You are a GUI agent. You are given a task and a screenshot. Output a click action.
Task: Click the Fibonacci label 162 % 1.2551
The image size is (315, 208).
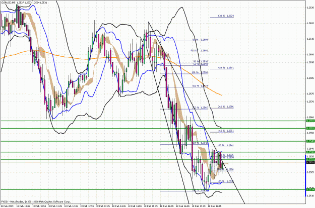coord(226,131)
